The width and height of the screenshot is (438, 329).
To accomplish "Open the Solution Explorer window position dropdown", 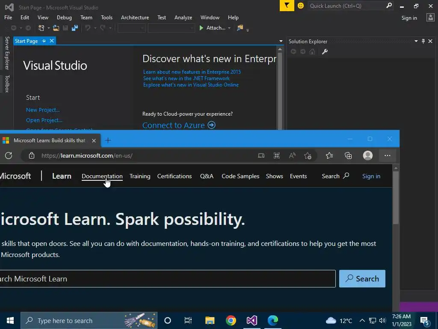I will coord(416,41).
